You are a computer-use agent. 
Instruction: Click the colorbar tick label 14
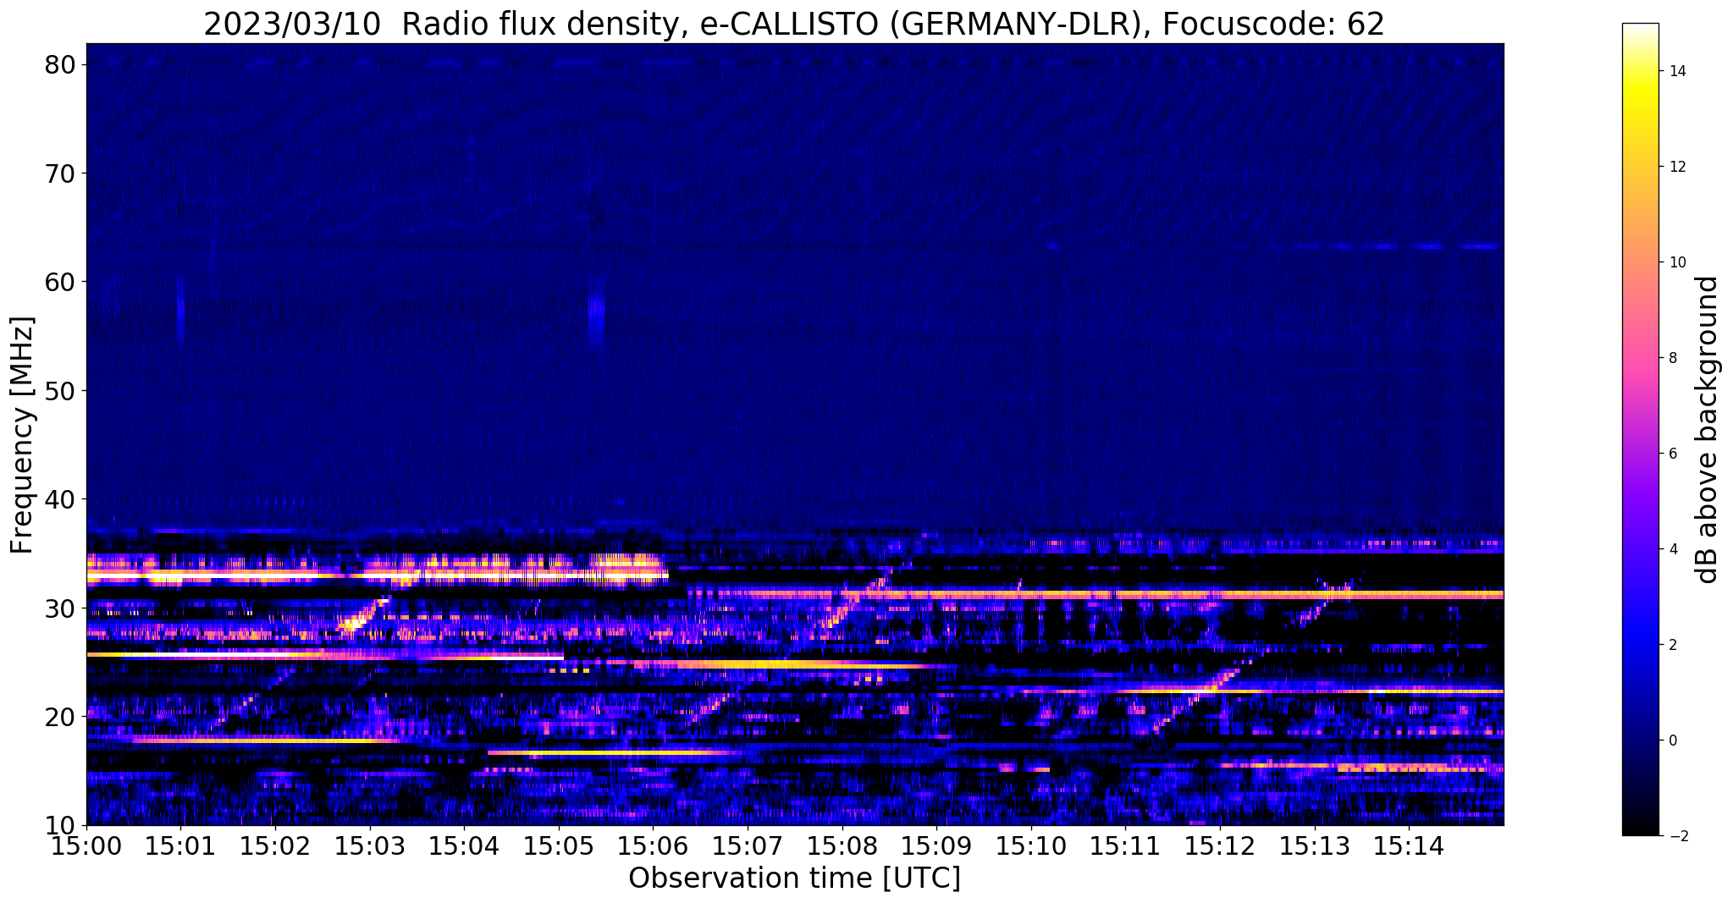[1677, 71]
